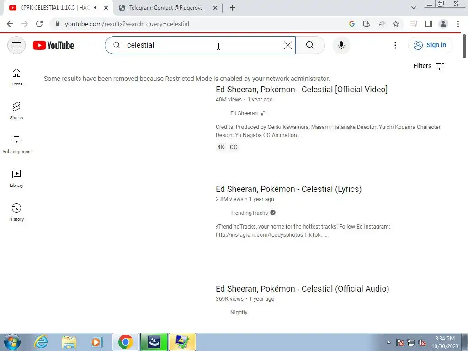
Task: Click the Sign in button
Action: [430, 45]
